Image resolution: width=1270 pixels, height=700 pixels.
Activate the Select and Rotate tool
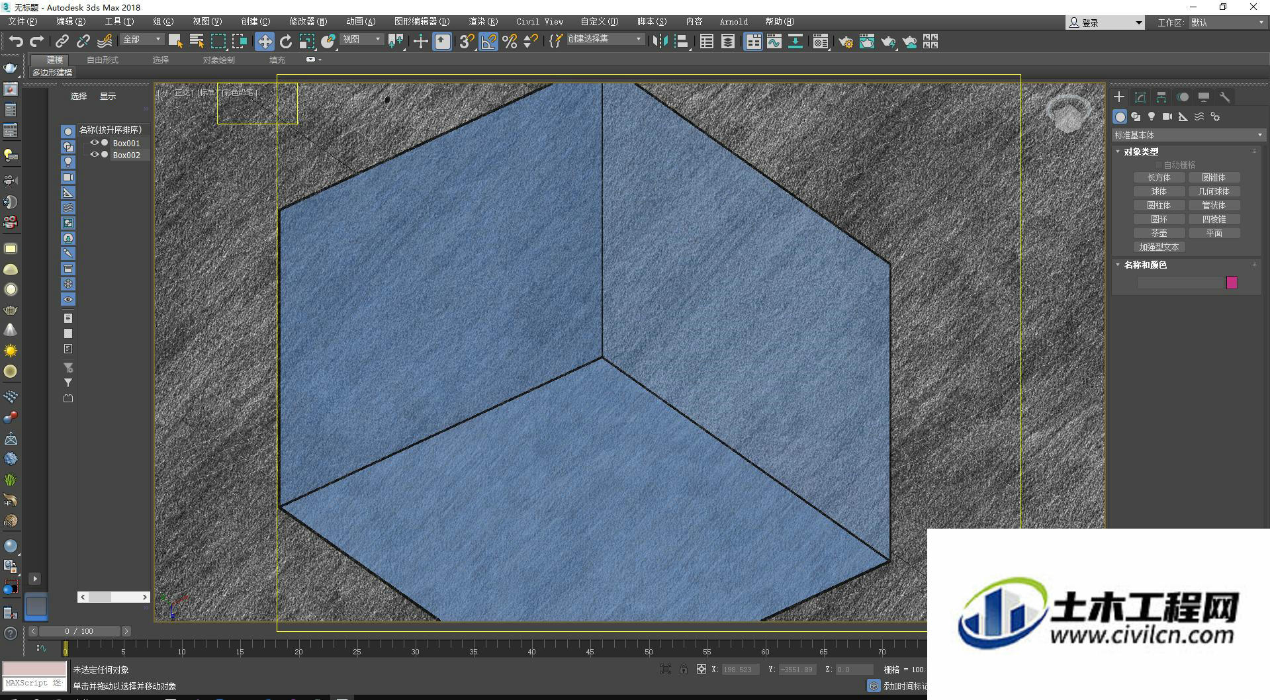[286, 42]
